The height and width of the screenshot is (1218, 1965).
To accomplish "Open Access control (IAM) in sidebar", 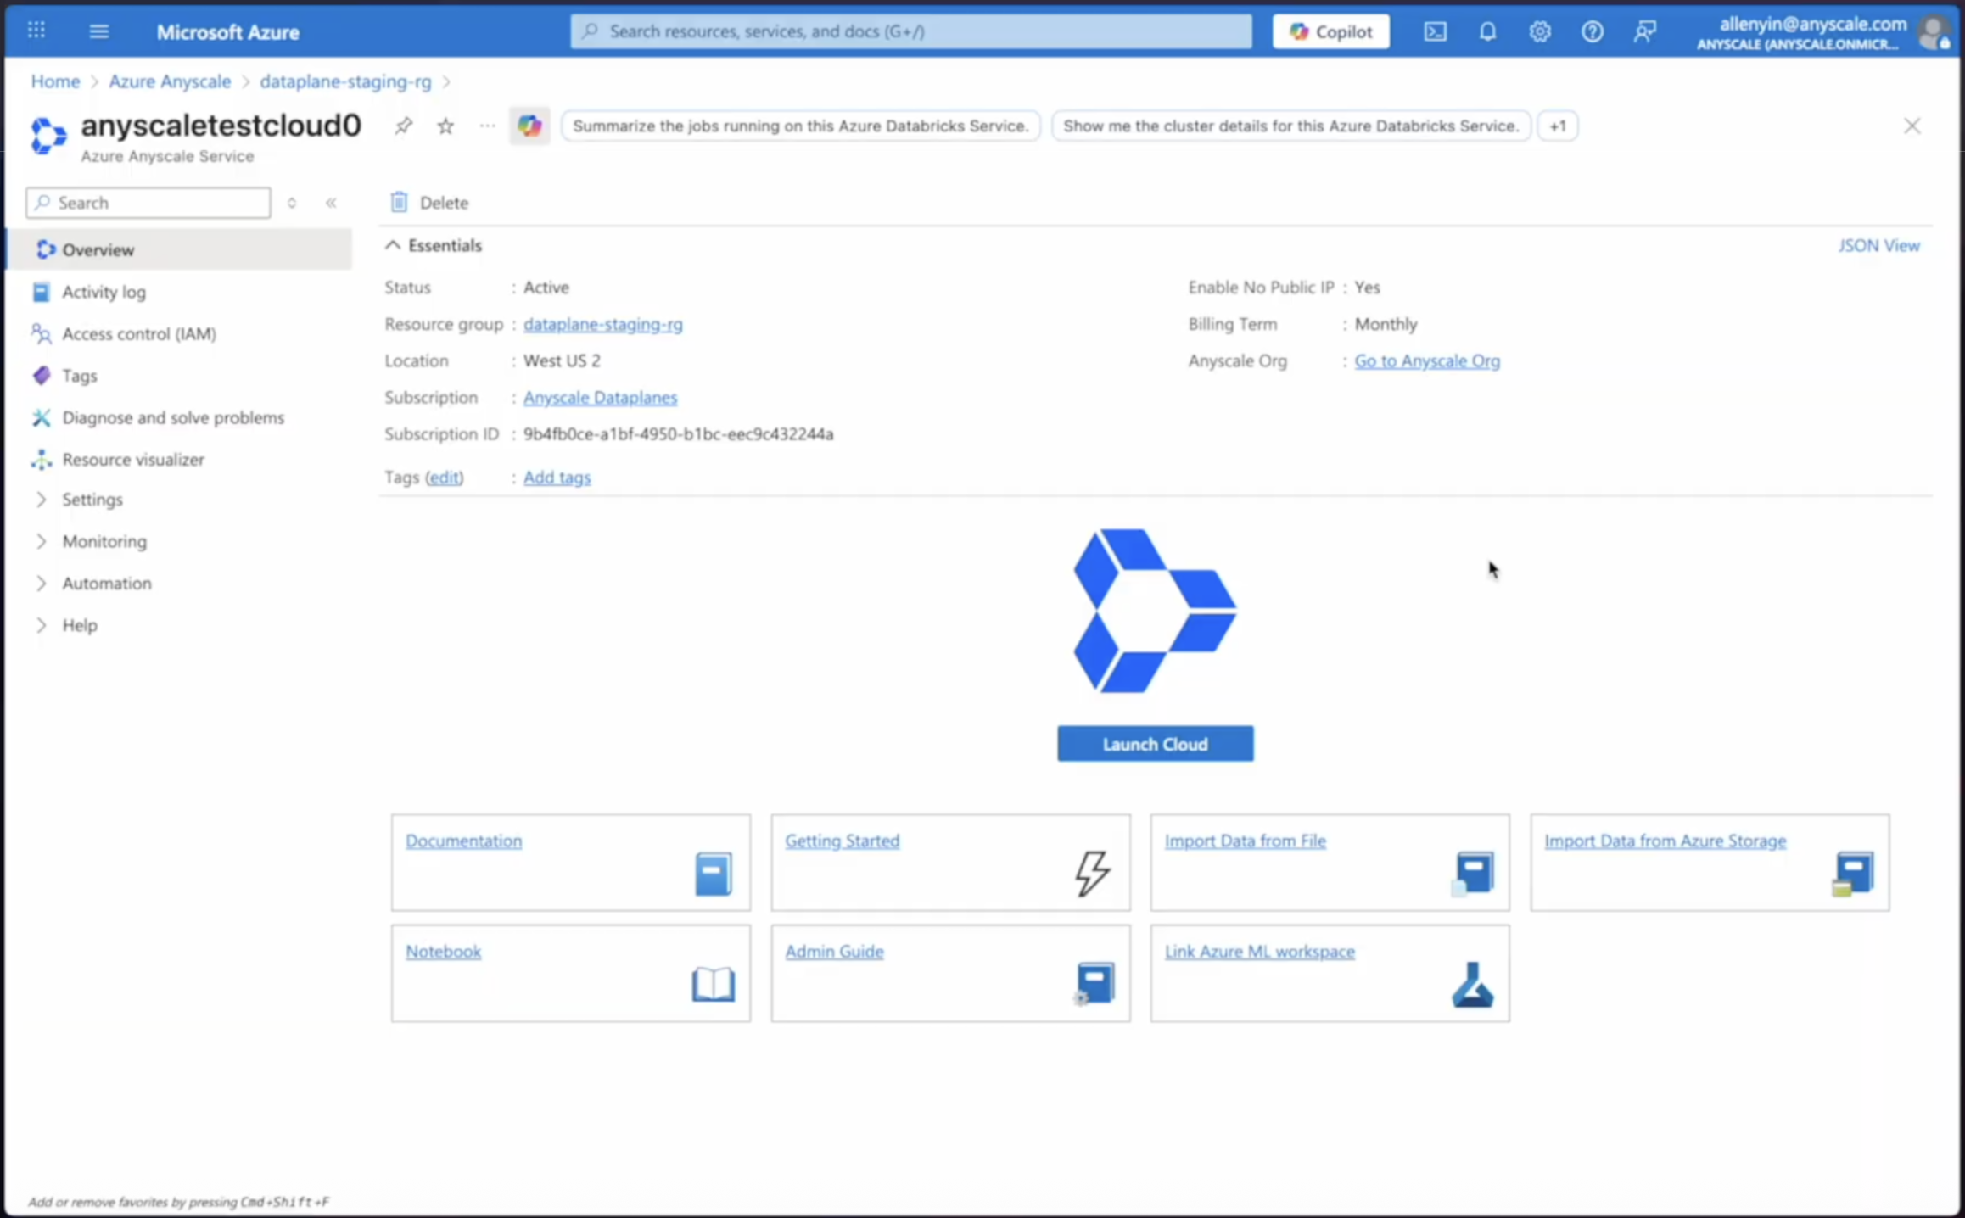I will (x=139, y=332).
